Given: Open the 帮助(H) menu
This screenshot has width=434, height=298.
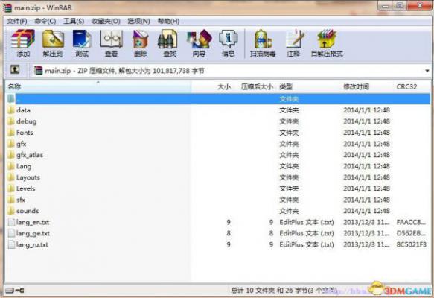Looking at the screenshot, I should (168, 21).
